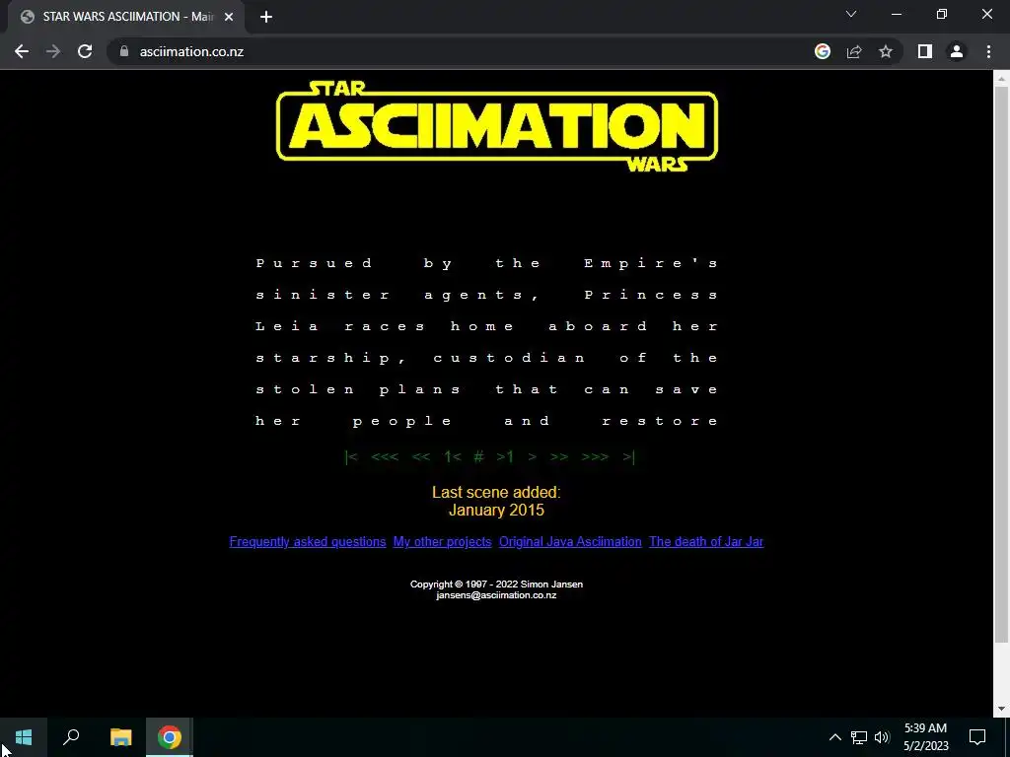Open volume control tray icon

pos(882,737)
